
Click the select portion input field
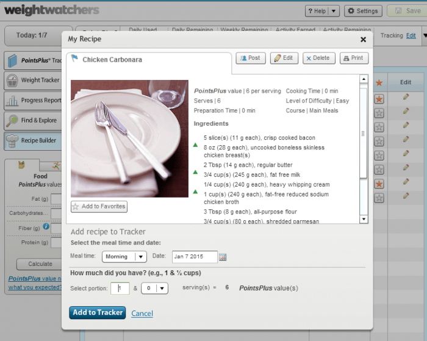pyautogui.click(x=120, y=289)
